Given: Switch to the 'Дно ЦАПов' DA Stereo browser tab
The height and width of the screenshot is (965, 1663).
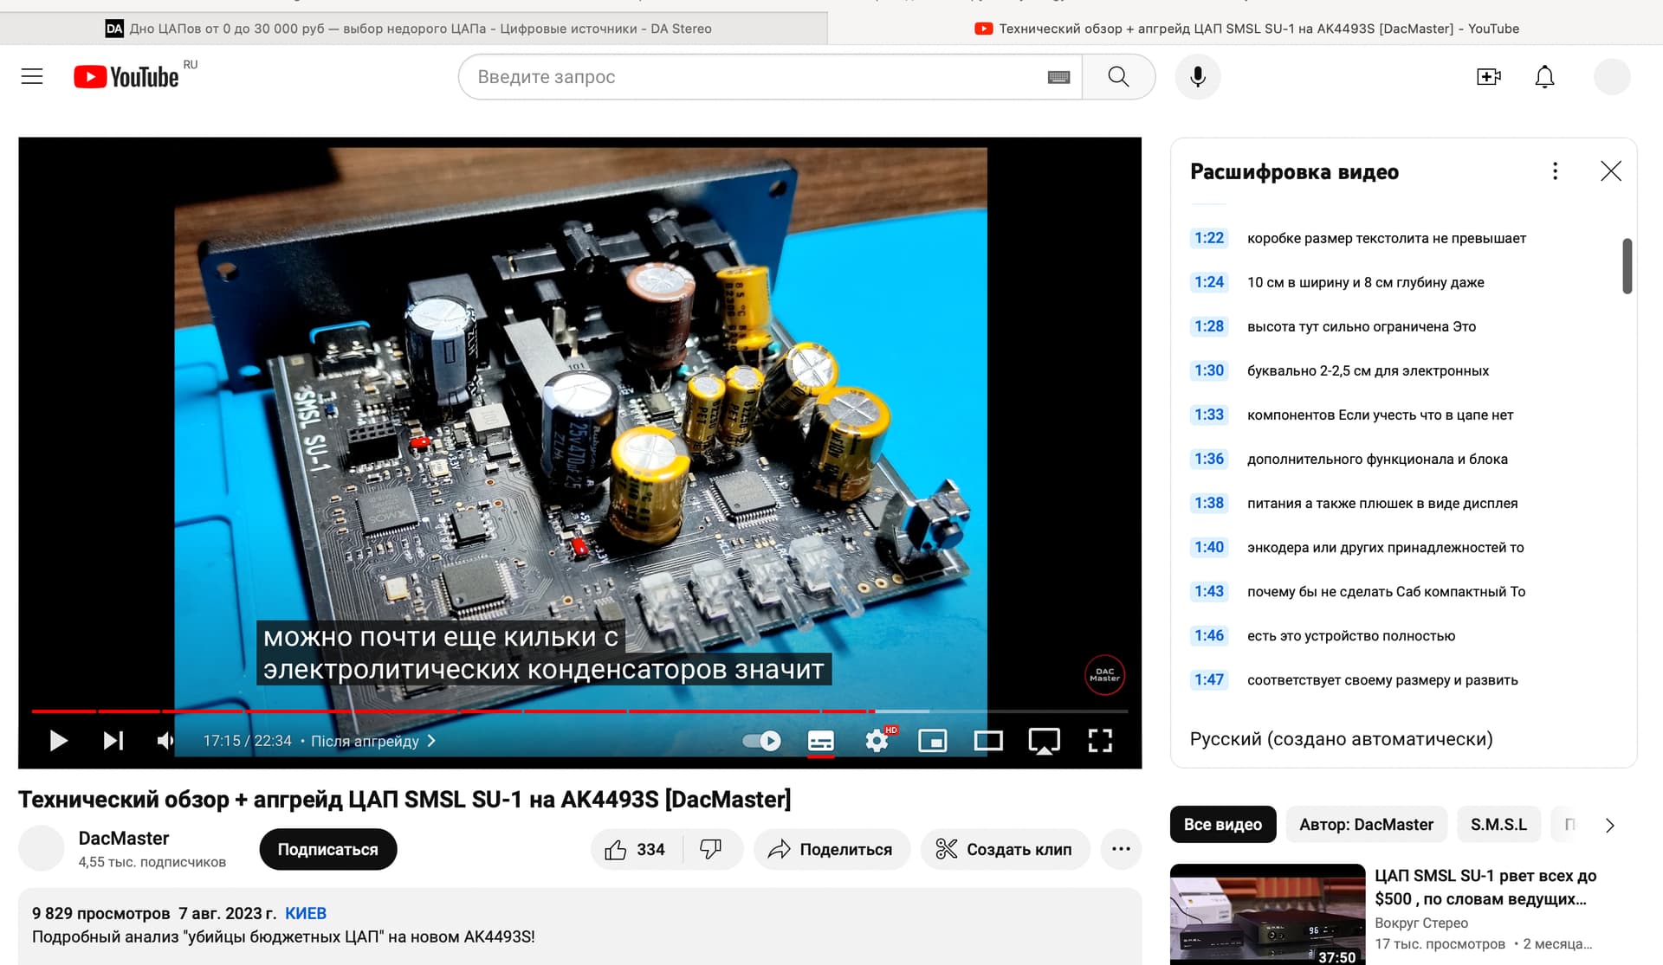Looking at the screenshot, I should 413,29.
